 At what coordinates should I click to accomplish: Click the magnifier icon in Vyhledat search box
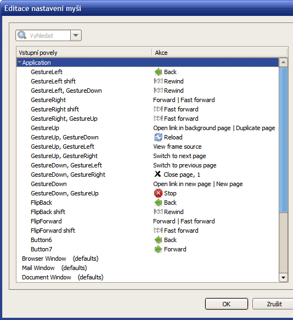click(22, 35)
